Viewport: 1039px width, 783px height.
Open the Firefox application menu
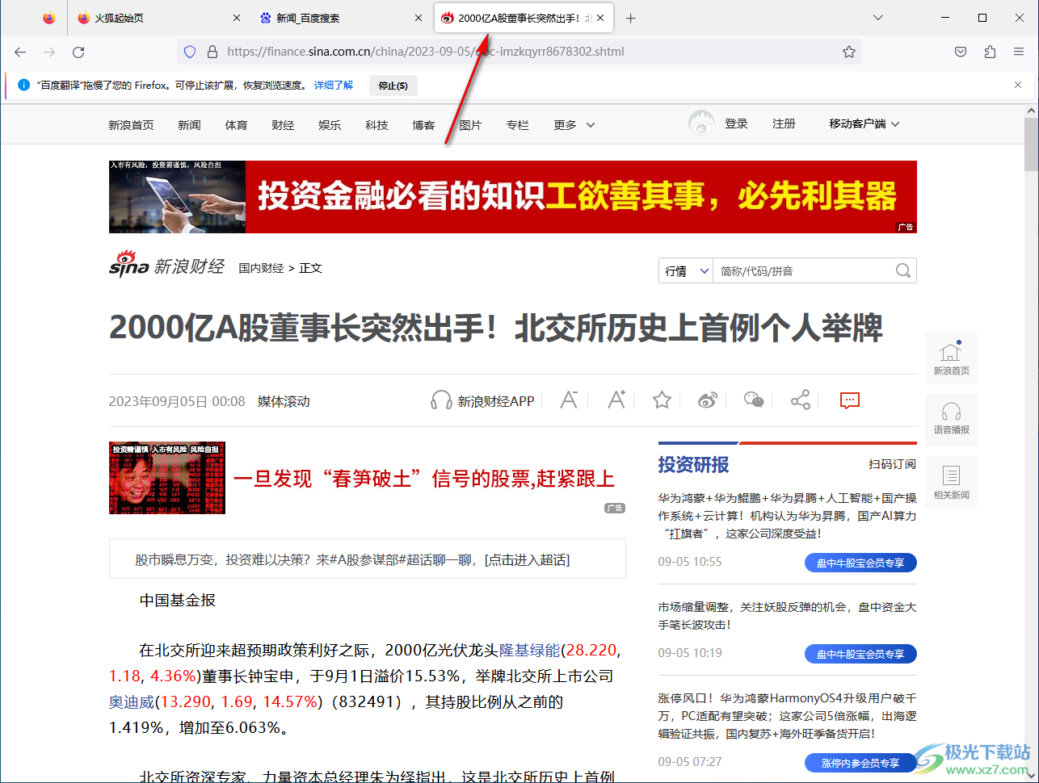(x=1019, y=52)
